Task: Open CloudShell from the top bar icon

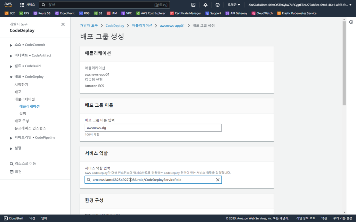Action: 193,5
